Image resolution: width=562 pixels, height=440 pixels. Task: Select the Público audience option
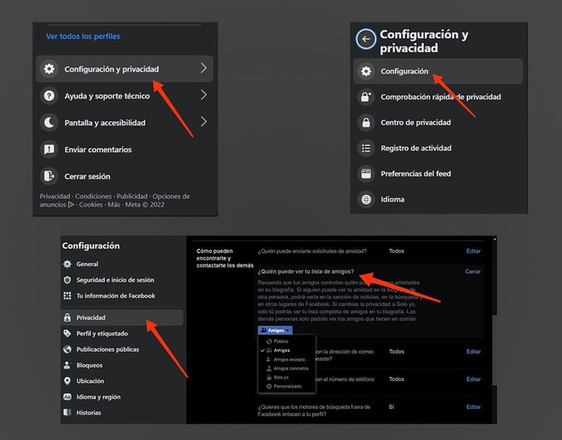point(278,341)
